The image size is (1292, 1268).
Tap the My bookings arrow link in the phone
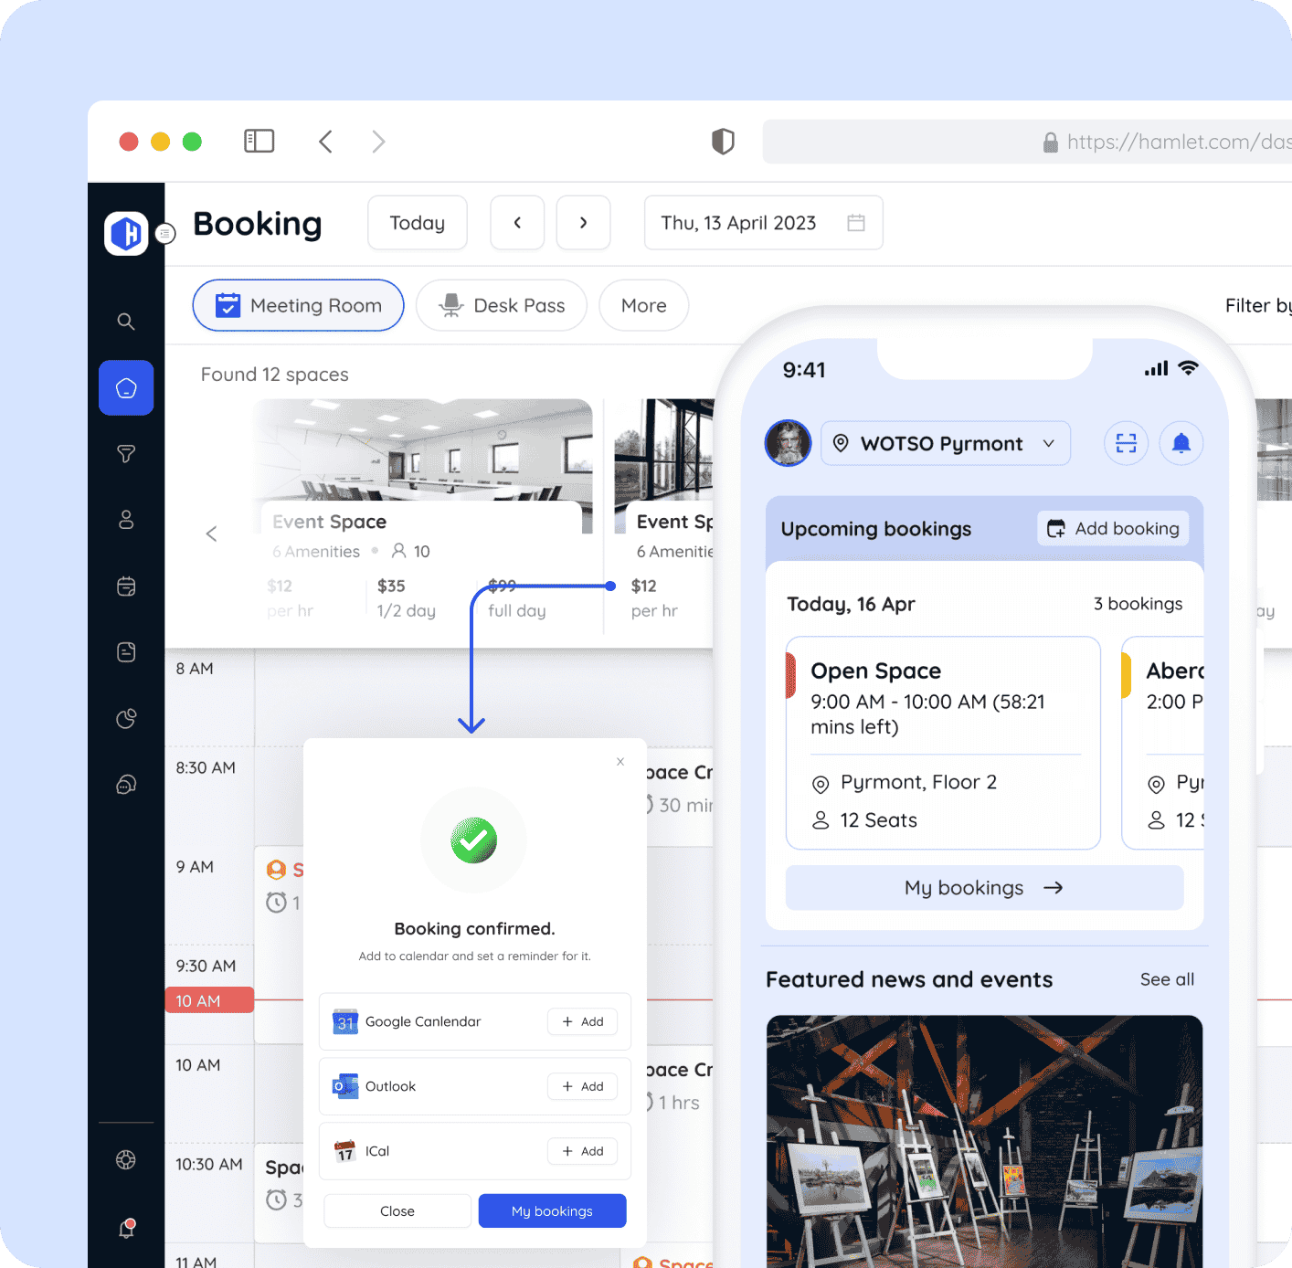click(985, 887)
